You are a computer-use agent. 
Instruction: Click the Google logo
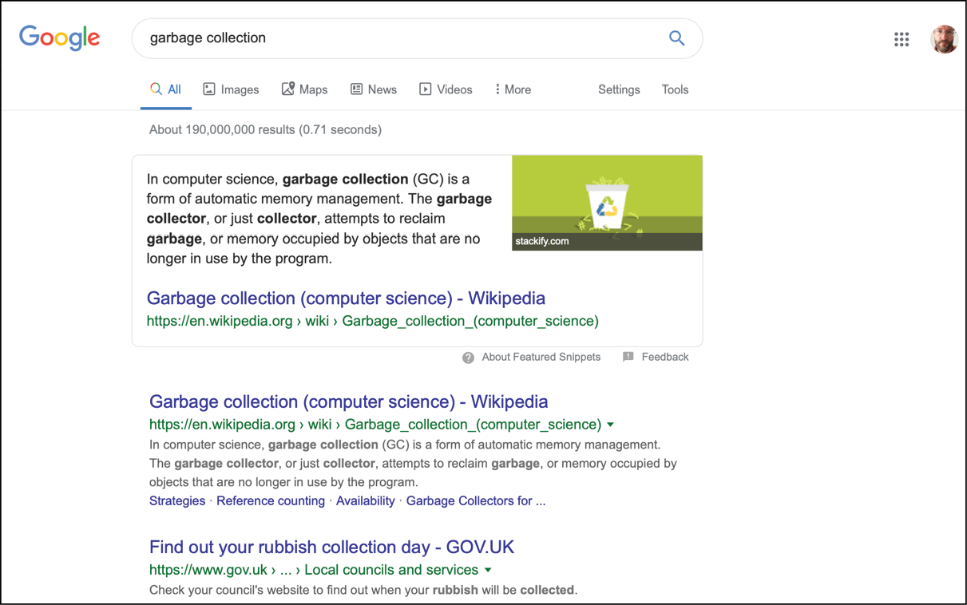(x=60, y=38)
